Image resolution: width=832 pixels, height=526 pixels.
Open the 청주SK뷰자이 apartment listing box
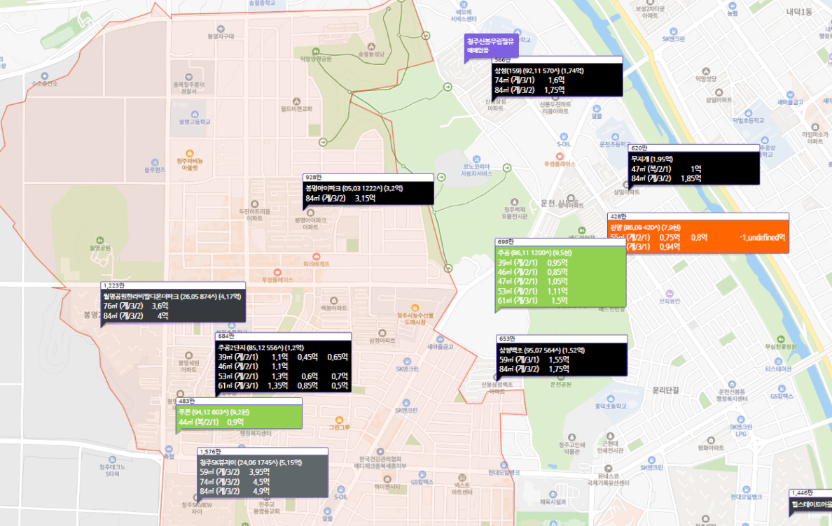pyautogui.click(x=262, y=476)
